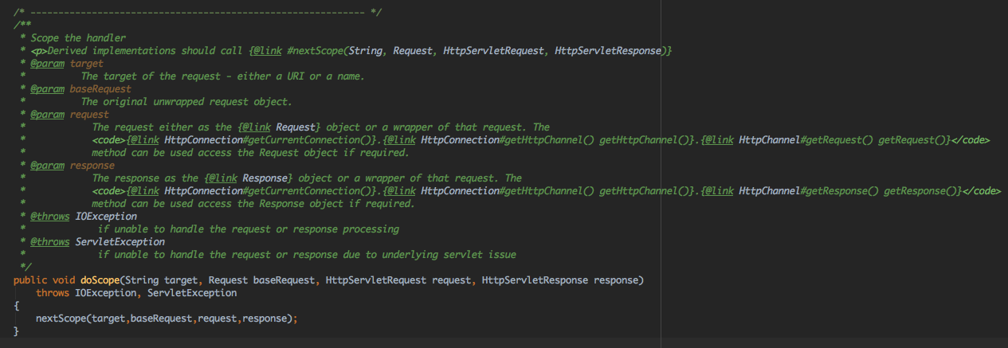Place cursor on the public keyword
1008x348 pixels.
[30, 280]
